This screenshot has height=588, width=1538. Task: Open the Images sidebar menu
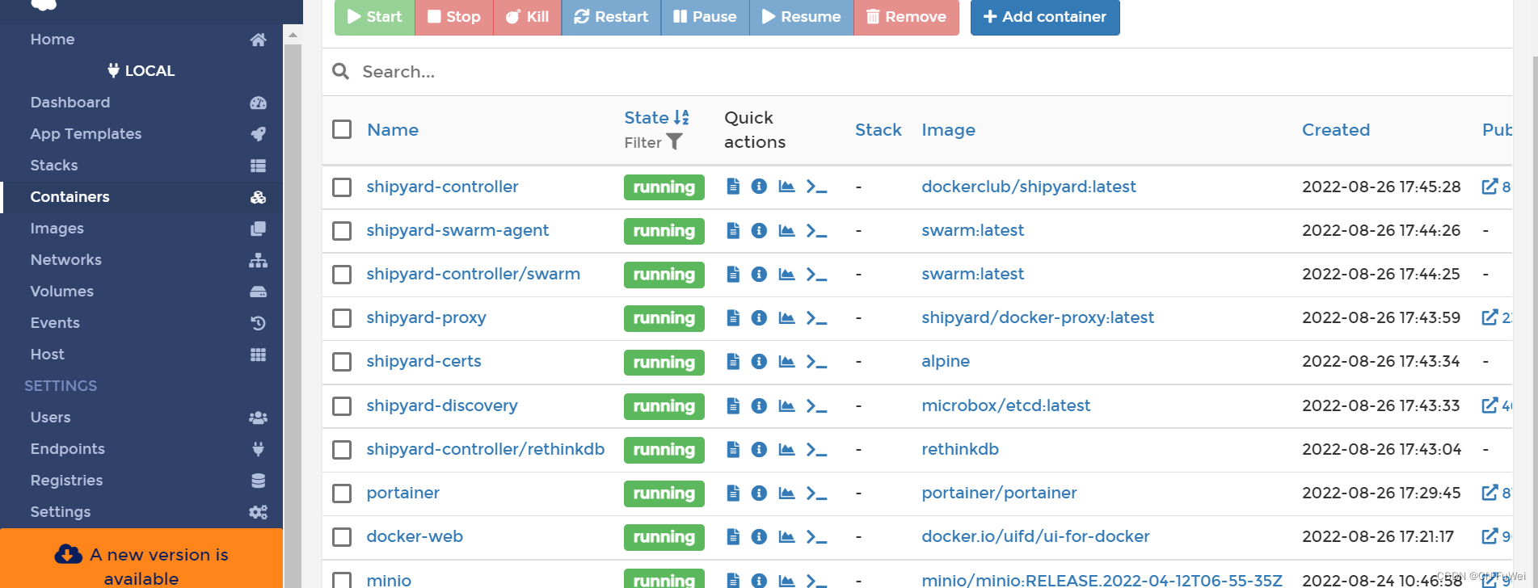pos(141,229)
